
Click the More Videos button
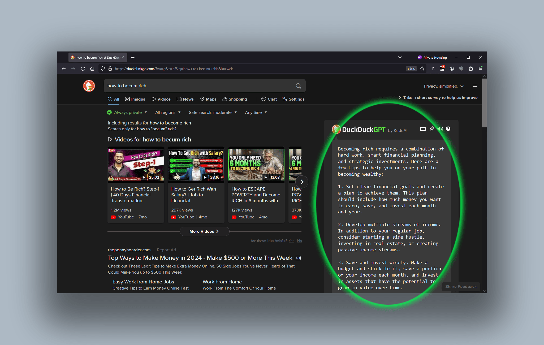[204, 231]
